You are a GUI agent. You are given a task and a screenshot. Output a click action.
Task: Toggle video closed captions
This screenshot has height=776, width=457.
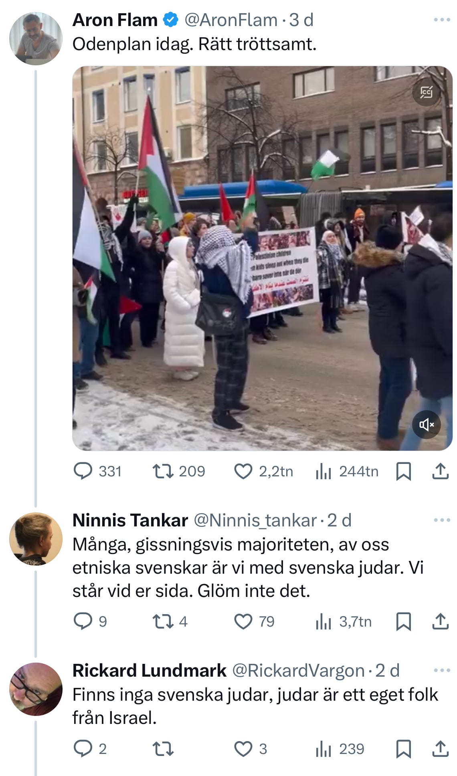[x=427, y=92]
